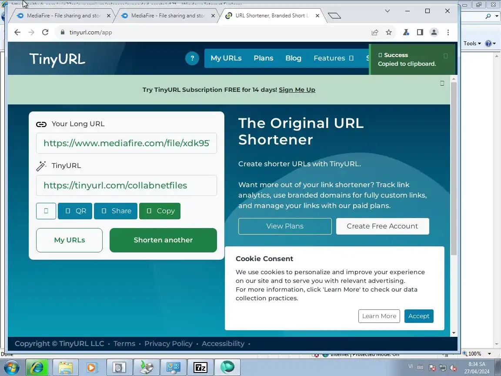This screenshot has height=376, width=501.
Task: Open the Terms footer link
Action: 124,344
